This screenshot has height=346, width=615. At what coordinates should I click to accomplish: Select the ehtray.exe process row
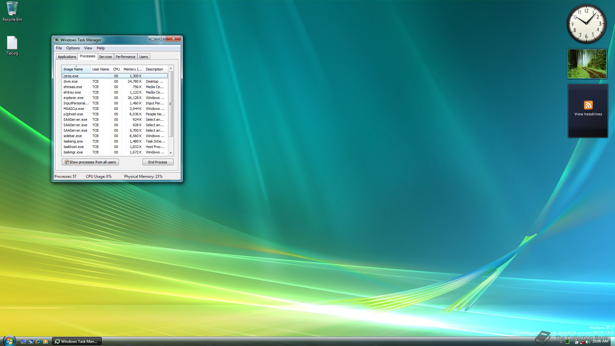coord(115,92)
